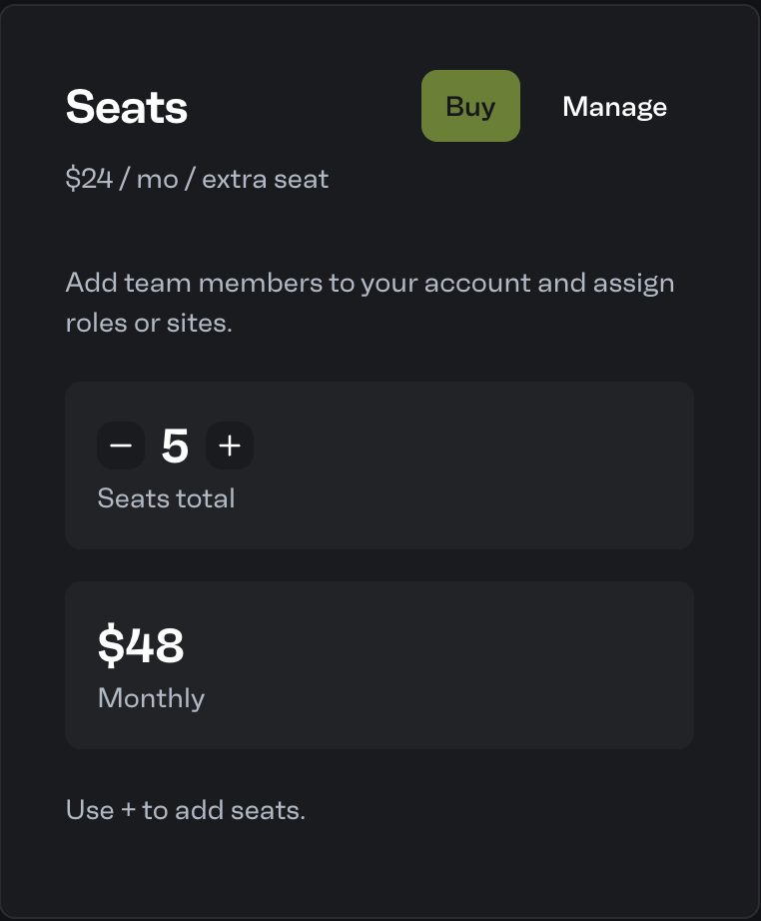Select the seat quantity number 5

tap(175, 446)
